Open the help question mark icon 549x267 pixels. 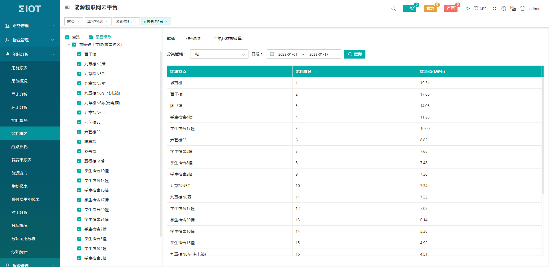tap(504, 9)
